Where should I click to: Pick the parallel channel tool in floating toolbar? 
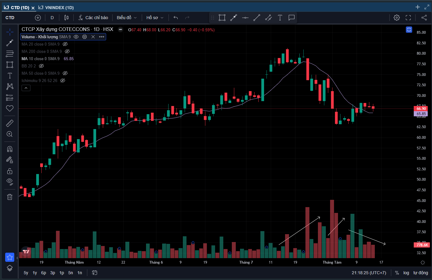(x=268, y=18)
